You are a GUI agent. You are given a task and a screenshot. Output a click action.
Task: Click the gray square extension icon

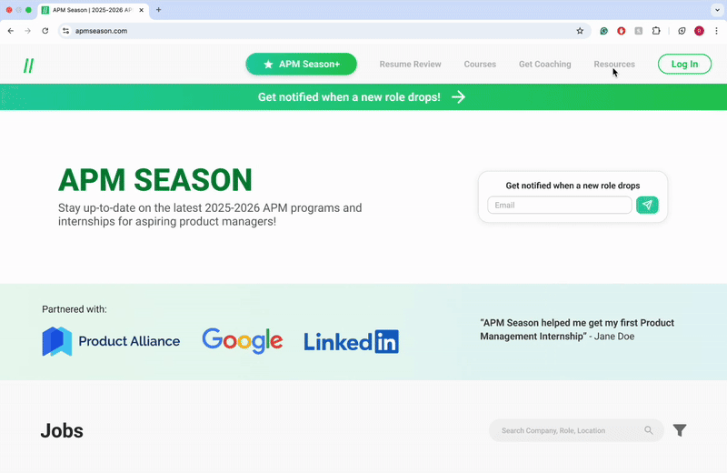coord(639,31)
